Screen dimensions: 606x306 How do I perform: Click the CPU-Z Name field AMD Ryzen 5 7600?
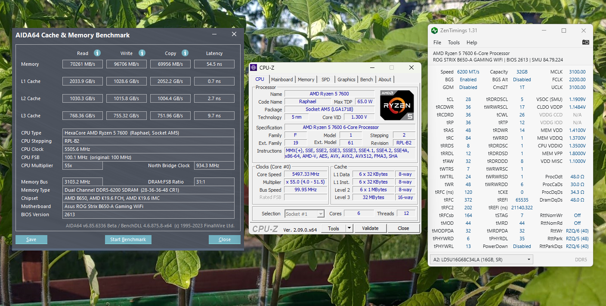[x=329, y=94]
